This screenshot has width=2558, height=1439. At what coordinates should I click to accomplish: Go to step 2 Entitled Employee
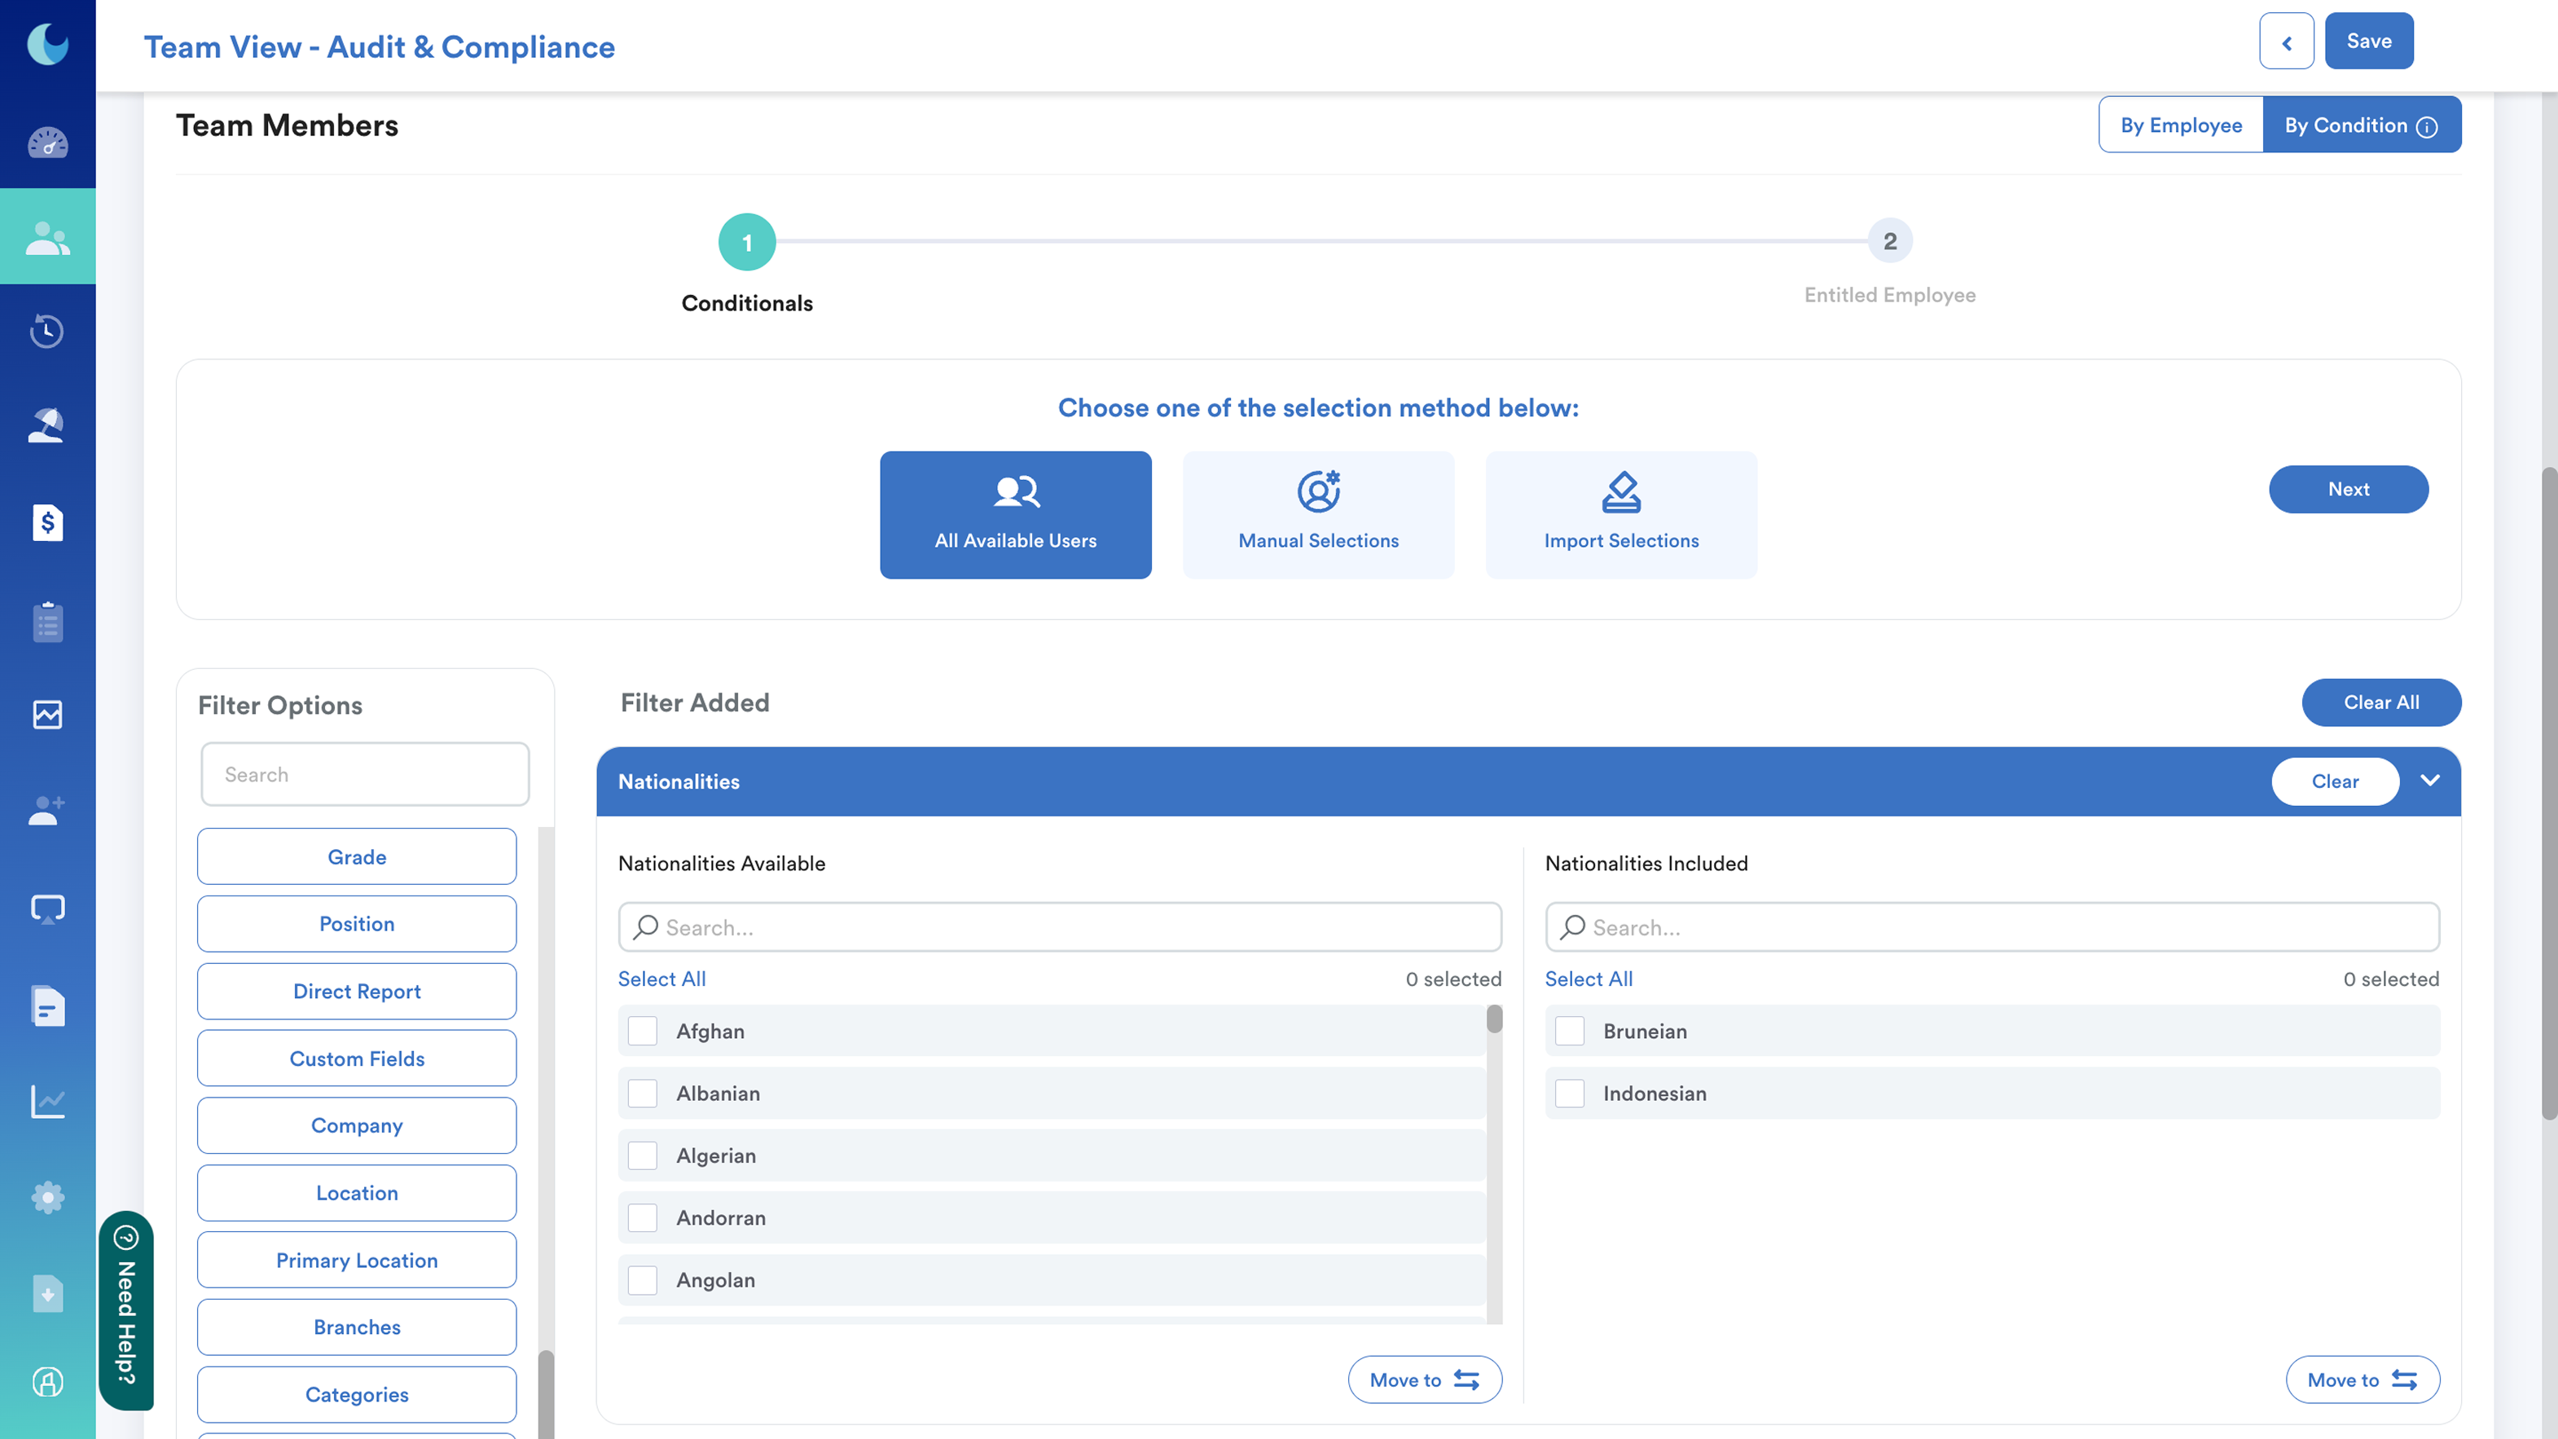(1890, 241)
